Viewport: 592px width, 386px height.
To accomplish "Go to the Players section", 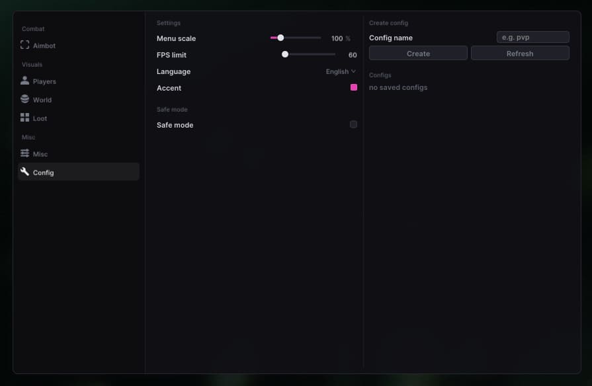I will tap(79, 81).
